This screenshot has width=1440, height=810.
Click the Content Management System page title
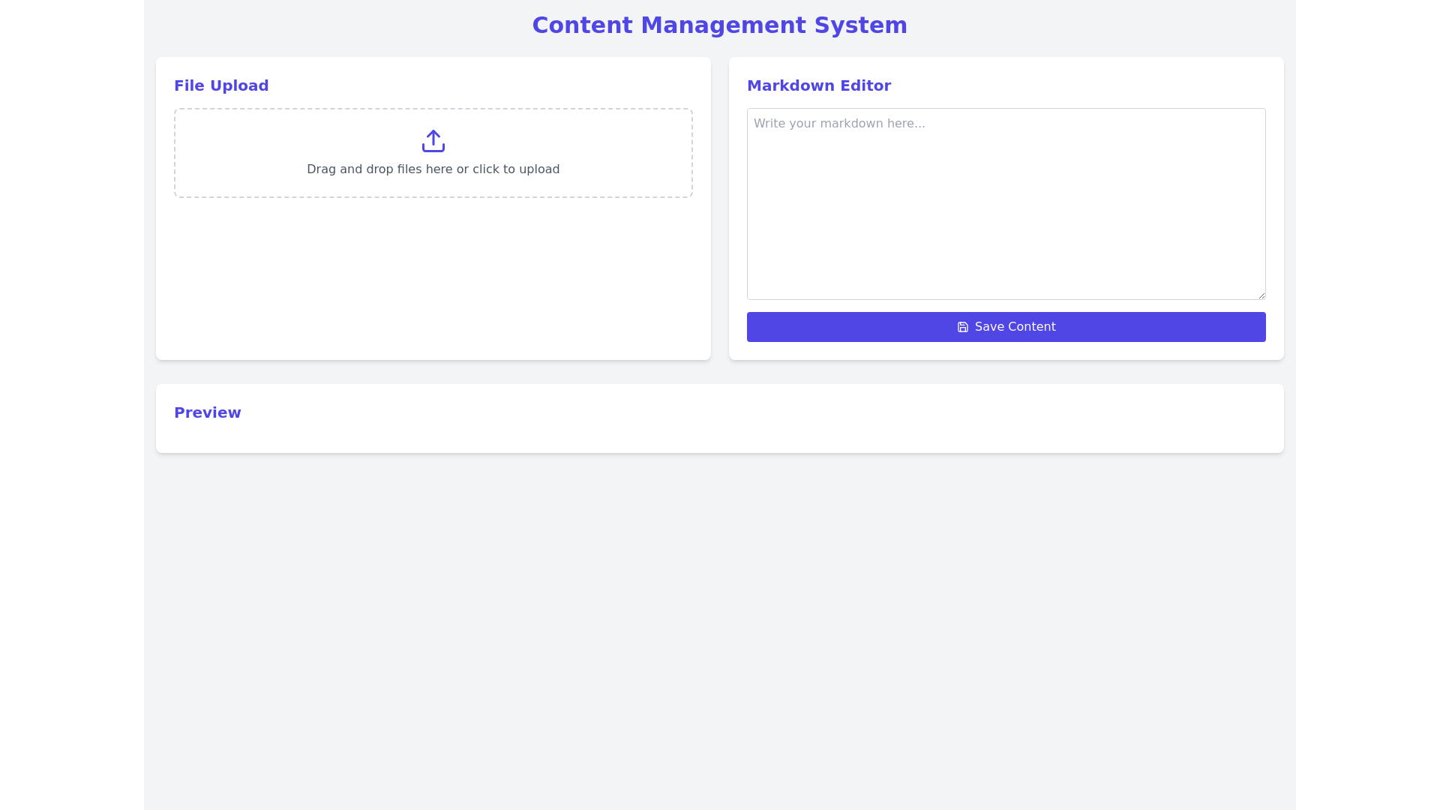click(720, 25)
